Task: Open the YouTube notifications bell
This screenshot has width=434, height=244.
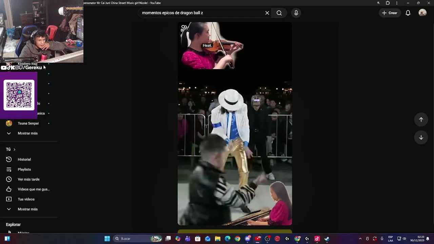Action: point(408,13)
